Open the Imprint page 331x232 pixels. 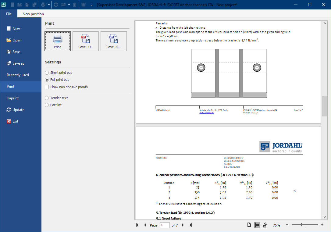tap(21, 98)
